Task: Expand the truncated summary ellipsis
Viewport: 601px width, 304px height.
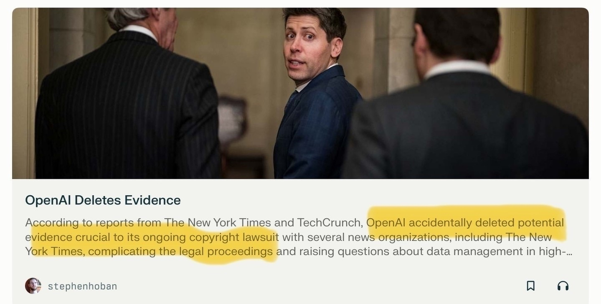Action: point(569,252)
